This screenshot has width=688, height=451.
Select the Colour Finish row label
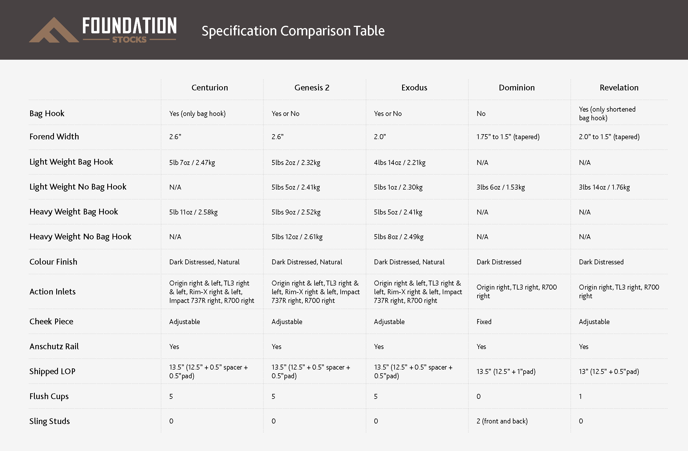point(53,262)
